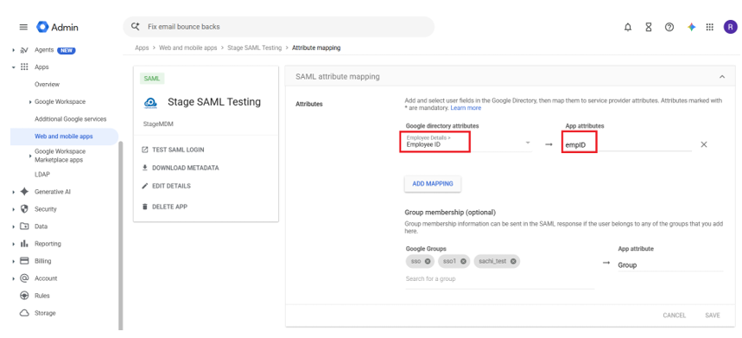Image resolution: width=742 pixels, height=338 pixels.
Task: Click the Apps grid sidebar icon
Action: click(24, 67)
